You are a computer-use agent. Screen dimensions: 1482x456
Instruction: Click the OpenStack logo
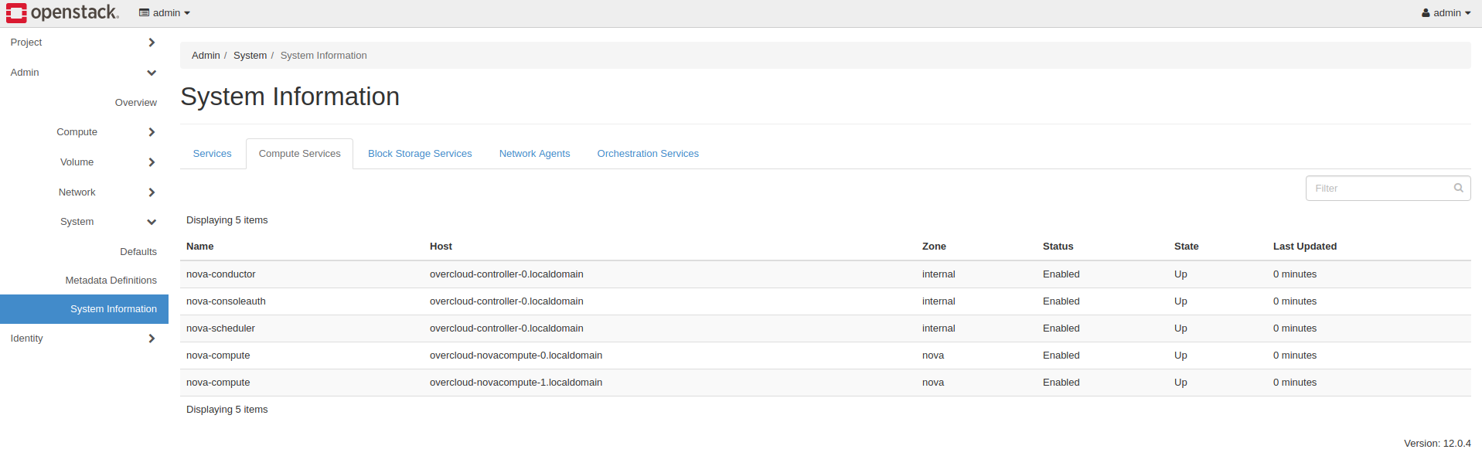(63, 12)
